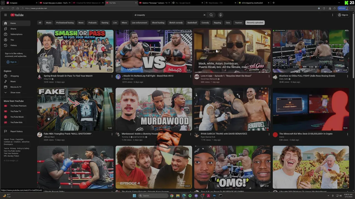Select the All filter chip
Viewport: 355px width, 199px height.
pos(40,23)
